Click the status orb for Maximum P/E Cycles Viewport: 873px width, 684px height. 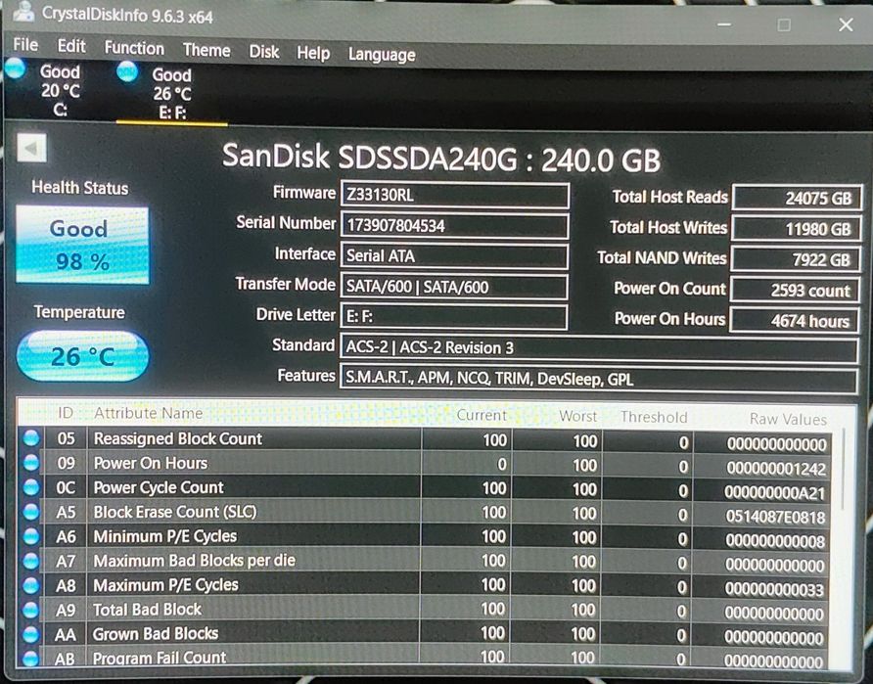tap(31, 585)
